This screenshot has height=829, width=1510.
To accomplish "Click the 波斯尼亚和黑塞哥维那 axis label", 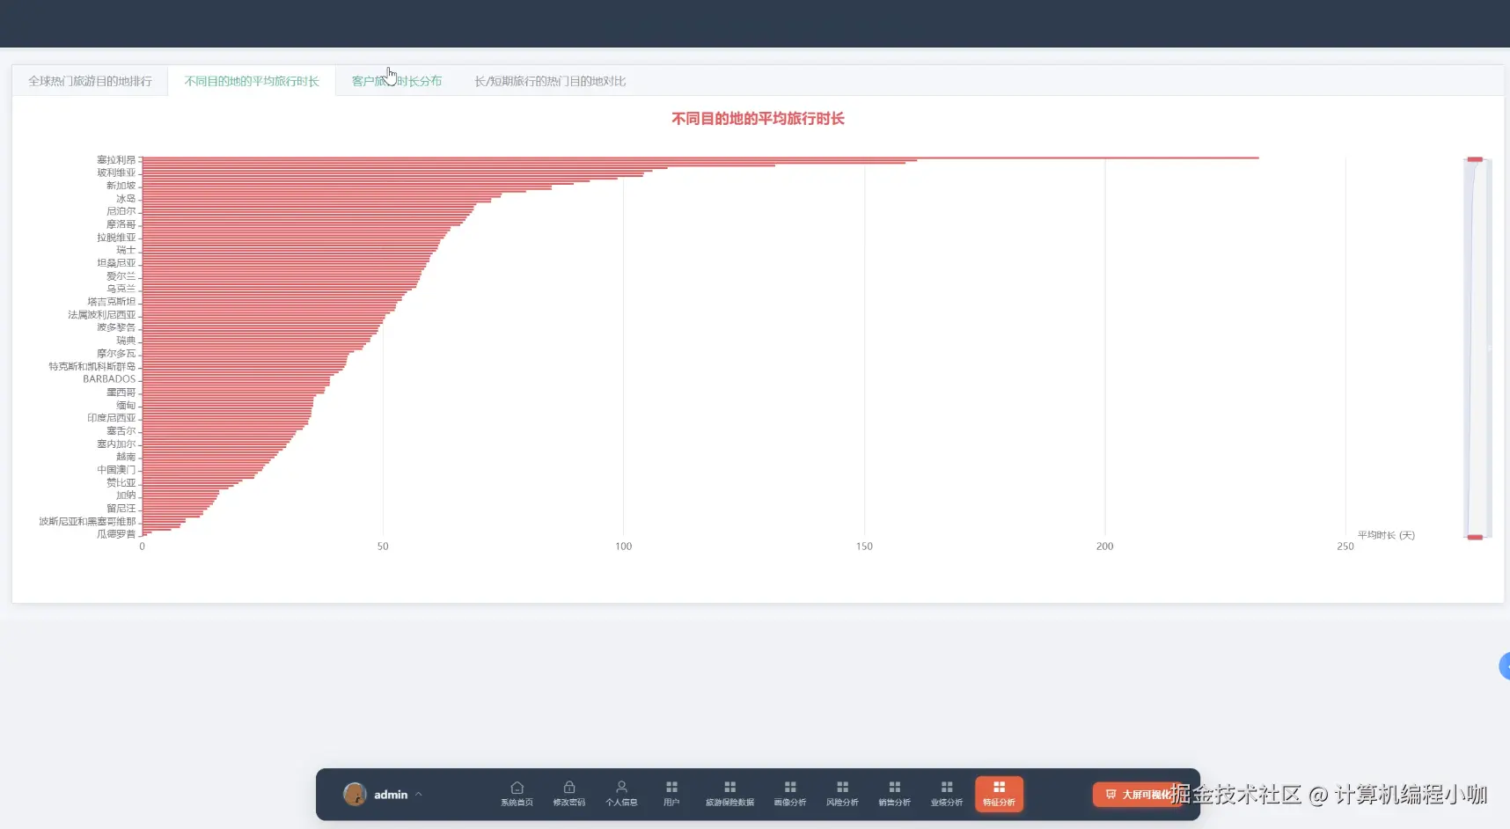I will click(x=87, y=522).
